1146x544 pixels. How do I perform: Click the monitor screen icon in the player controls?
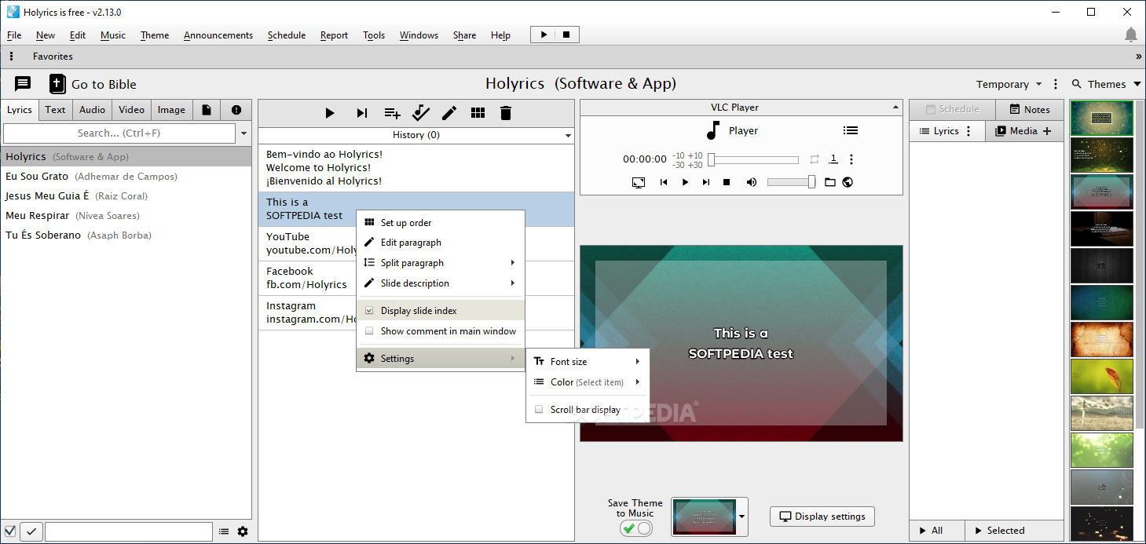pyautogui.click(x=639, y=182)
